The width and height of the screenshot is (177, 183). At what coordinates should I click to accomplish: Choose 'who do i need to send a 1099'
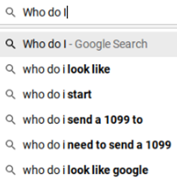point(88,145)
